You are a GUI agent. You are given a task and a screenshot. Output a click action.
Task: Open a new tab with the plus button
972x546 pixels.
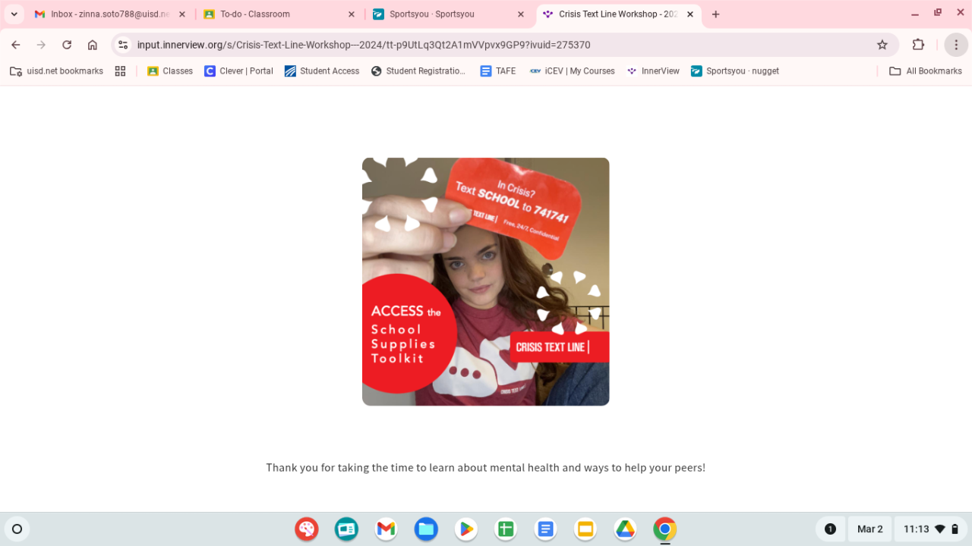click(x=715, y=14)
